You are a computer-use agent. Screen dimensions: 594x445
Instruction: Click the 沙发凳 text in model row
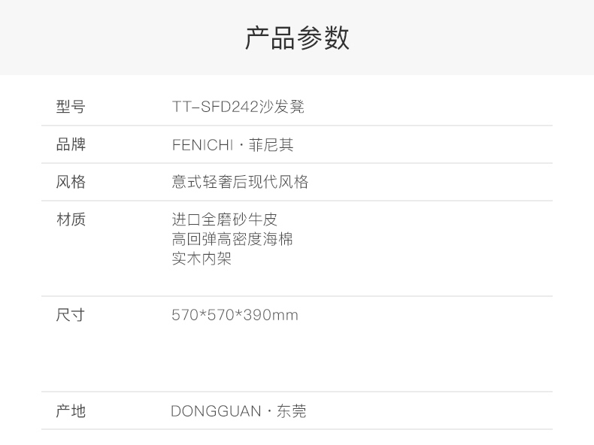coord(281,107)
